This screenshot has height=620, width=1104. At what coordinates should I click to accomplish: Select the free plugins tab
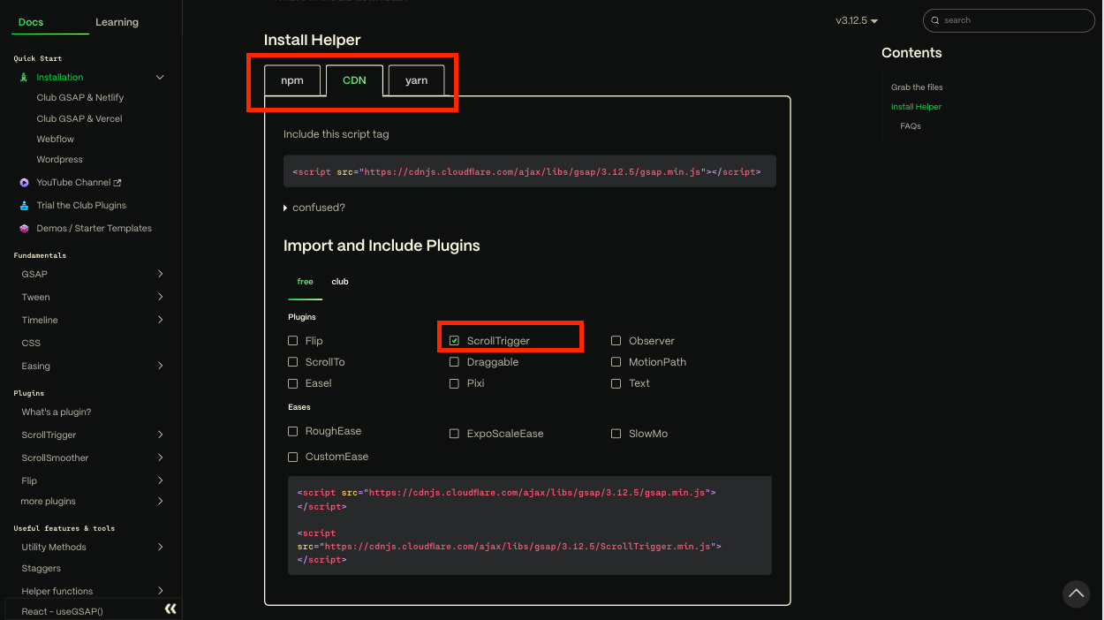click(305, 282)
